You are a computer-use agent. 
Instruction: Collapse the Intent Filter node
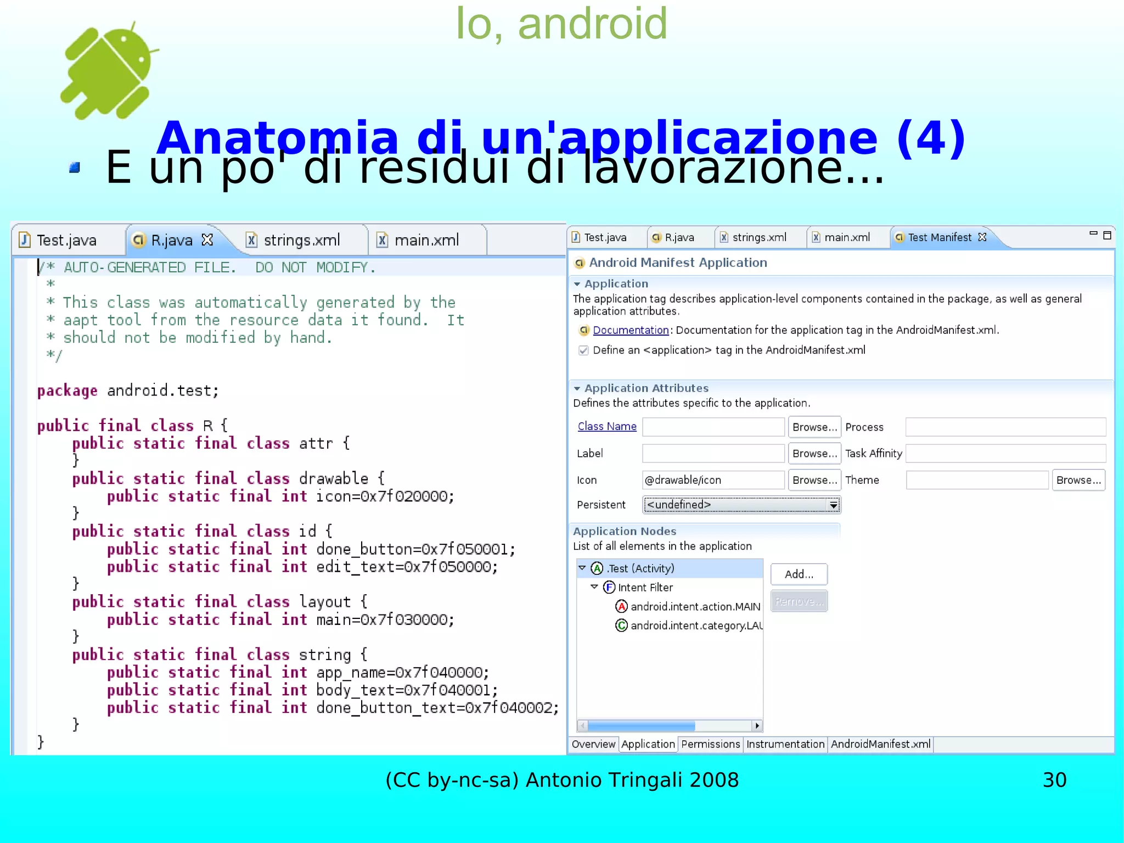coord(594,587)
